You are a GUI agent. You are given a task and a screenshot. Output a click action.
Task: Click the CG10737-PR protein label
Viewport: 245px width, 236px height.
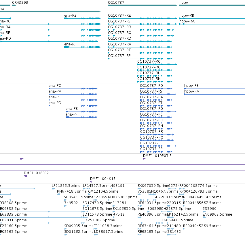151,131
